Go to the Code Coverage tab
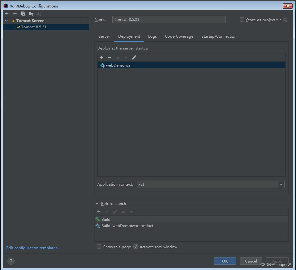This screenshot has height=270, width=296. 179,36
